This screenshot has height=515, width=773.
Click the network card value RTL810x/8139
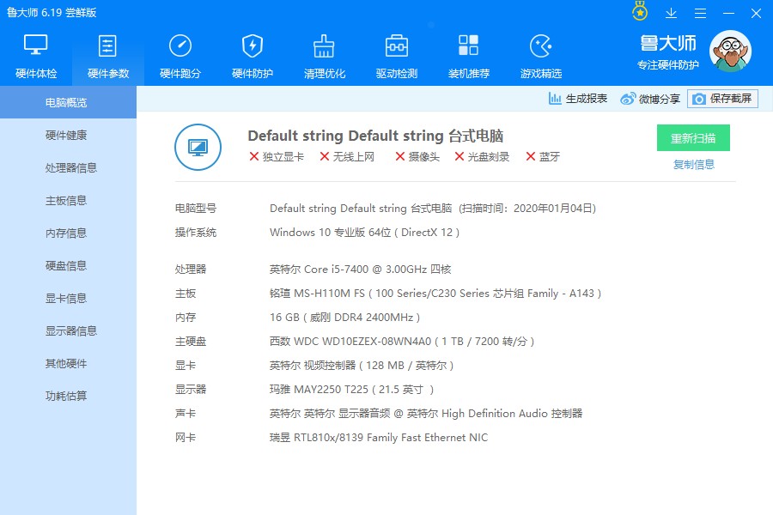378,437
